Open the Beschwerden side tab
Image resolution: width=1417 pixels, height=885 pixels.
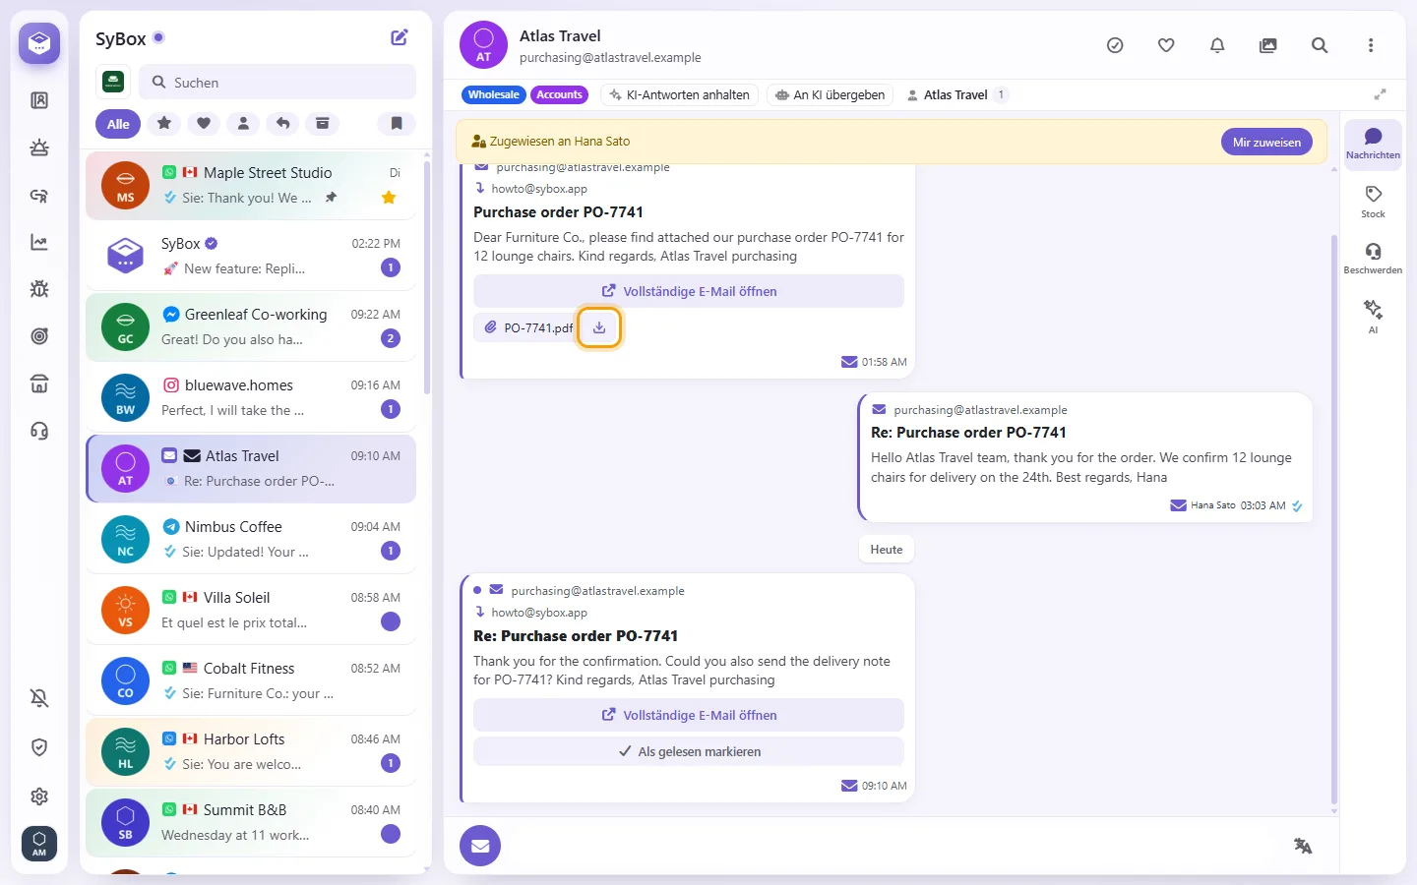(1373, 259)
